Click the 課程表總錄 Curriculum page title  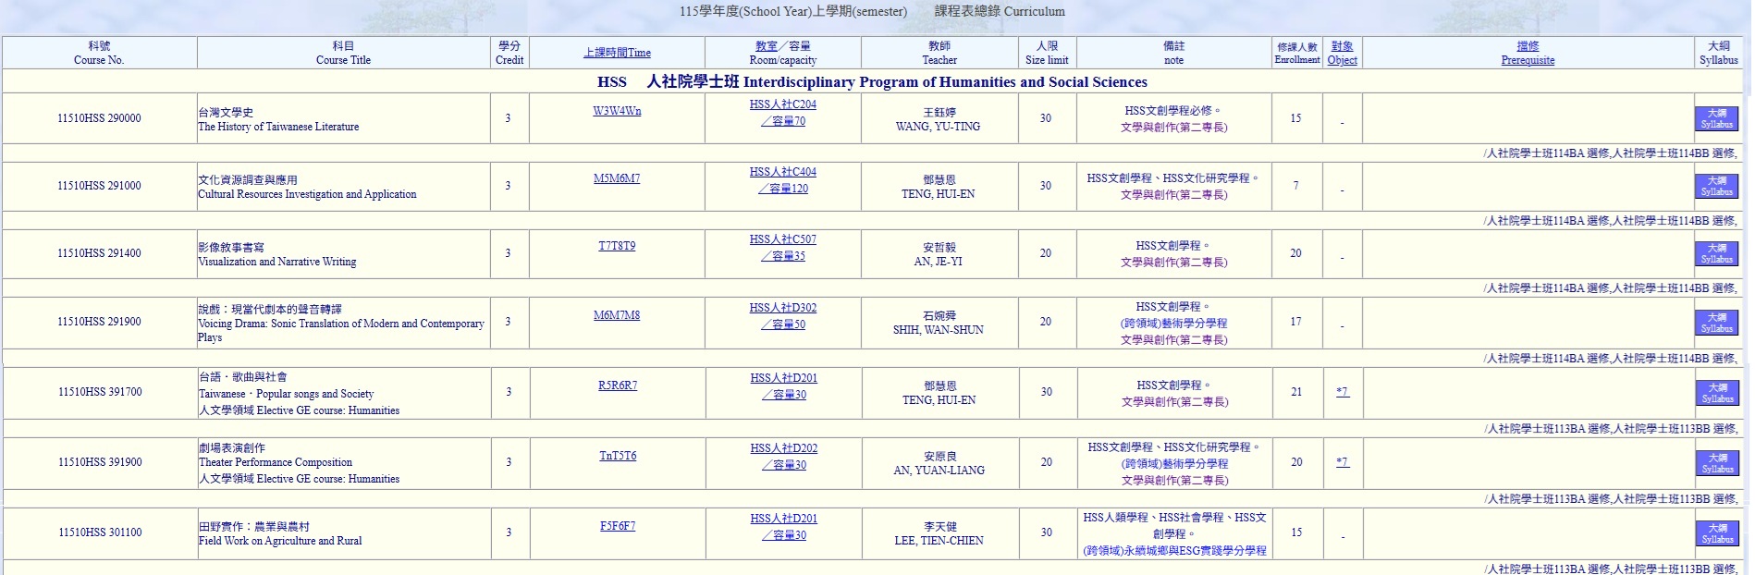pyautogui.click(x=999, y=11)
